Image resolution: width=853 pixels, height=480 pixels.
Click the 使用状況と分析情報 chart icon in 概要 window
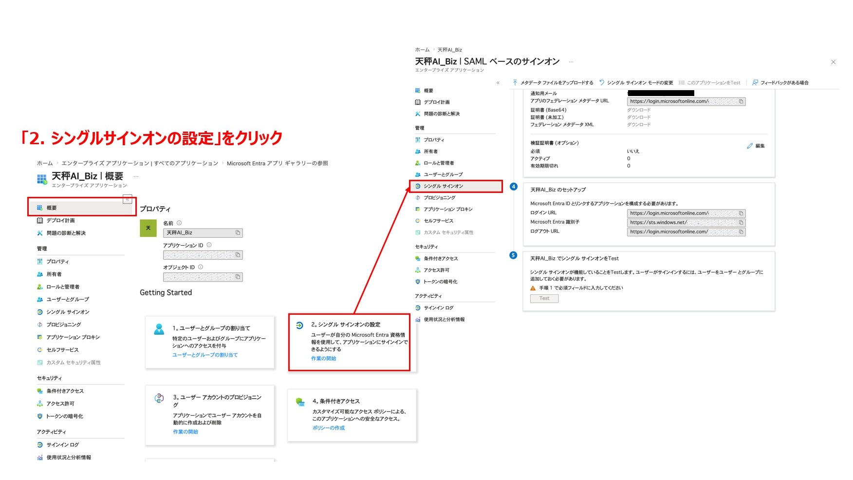point(40,458)
